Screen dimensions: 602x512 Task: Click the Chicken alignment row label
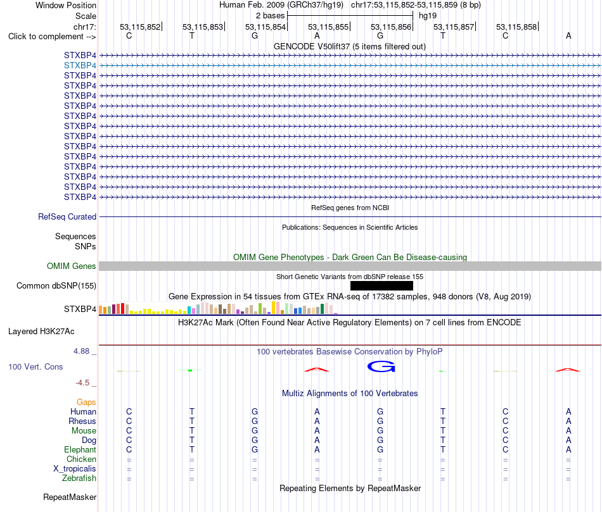pos(81,459)
